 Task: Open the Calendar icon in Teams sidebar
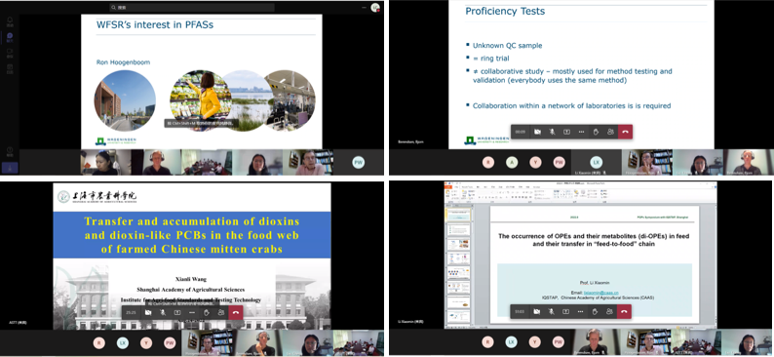click(10, 67)
